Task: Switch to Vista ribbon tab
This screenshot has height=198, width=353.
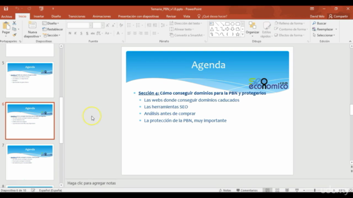Action: tap(186, 16)
